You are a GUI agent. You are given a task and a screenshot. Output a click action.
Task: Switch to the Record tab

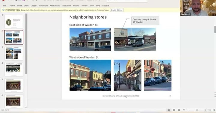[76, 6]
